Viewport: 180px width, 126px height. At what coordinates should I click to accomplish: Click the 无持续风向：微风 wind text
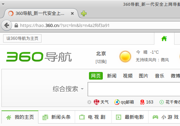(152, 60)
